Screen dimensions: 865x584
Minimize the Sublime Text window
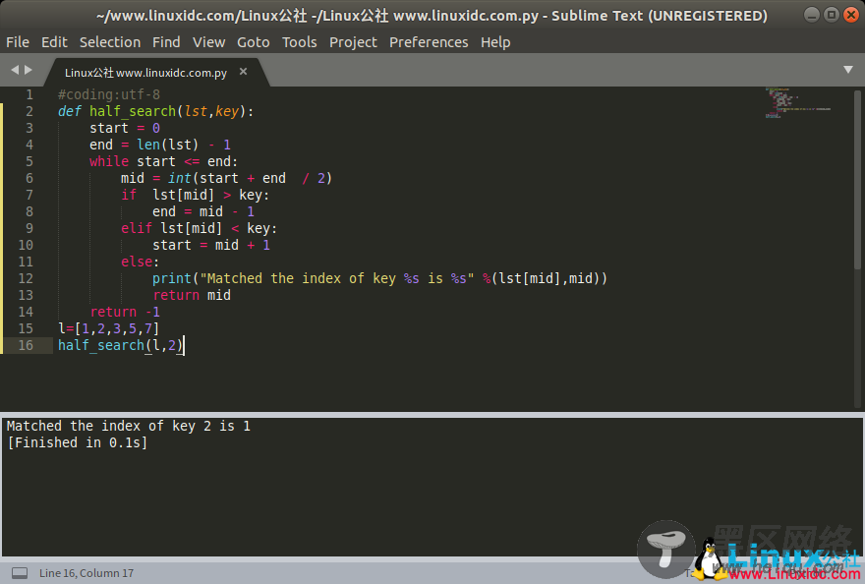click(x=811, y=15)
